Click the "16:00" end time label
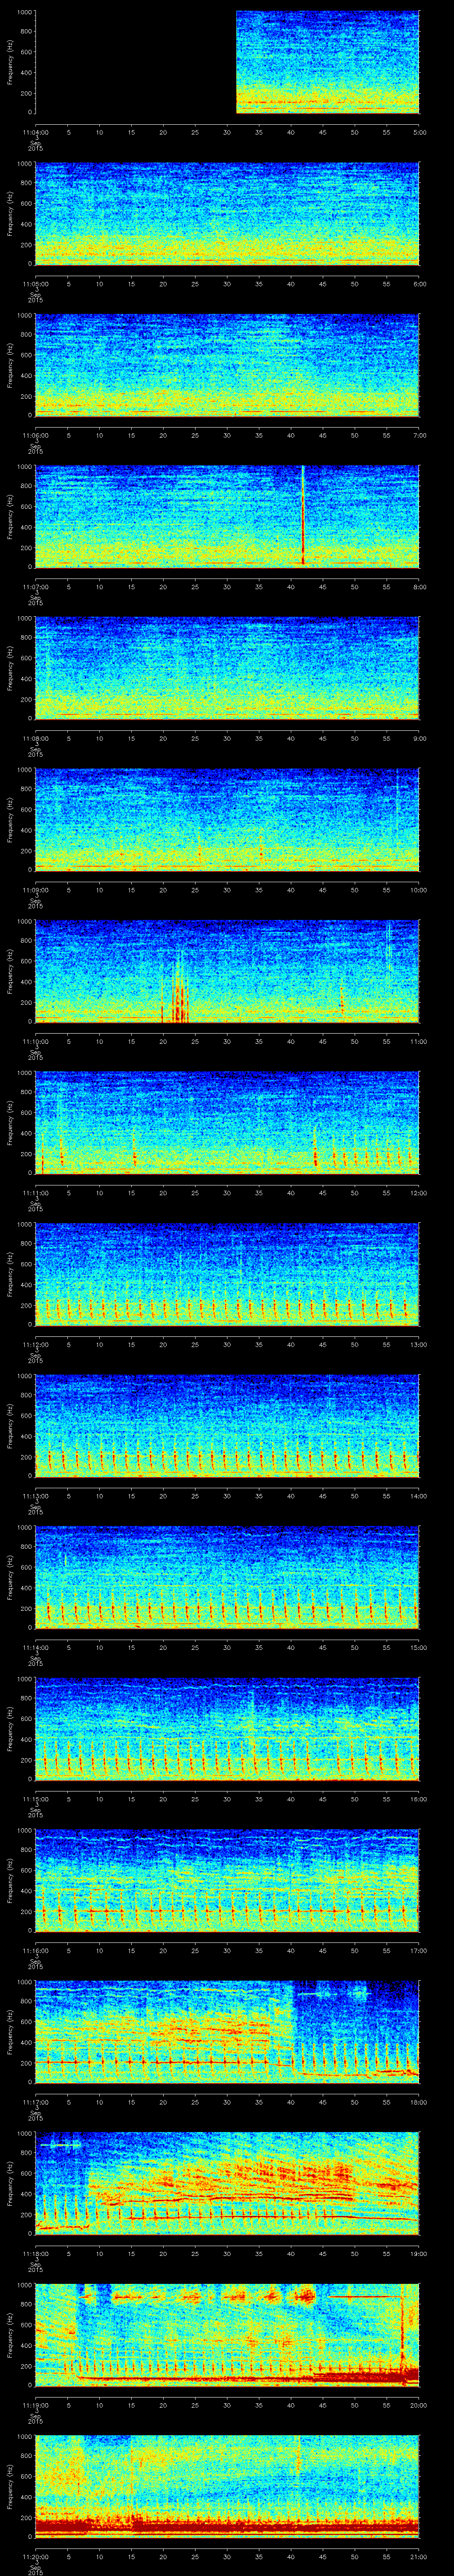Screen dimensions: 454x2576 click(x=419, y=1799)
